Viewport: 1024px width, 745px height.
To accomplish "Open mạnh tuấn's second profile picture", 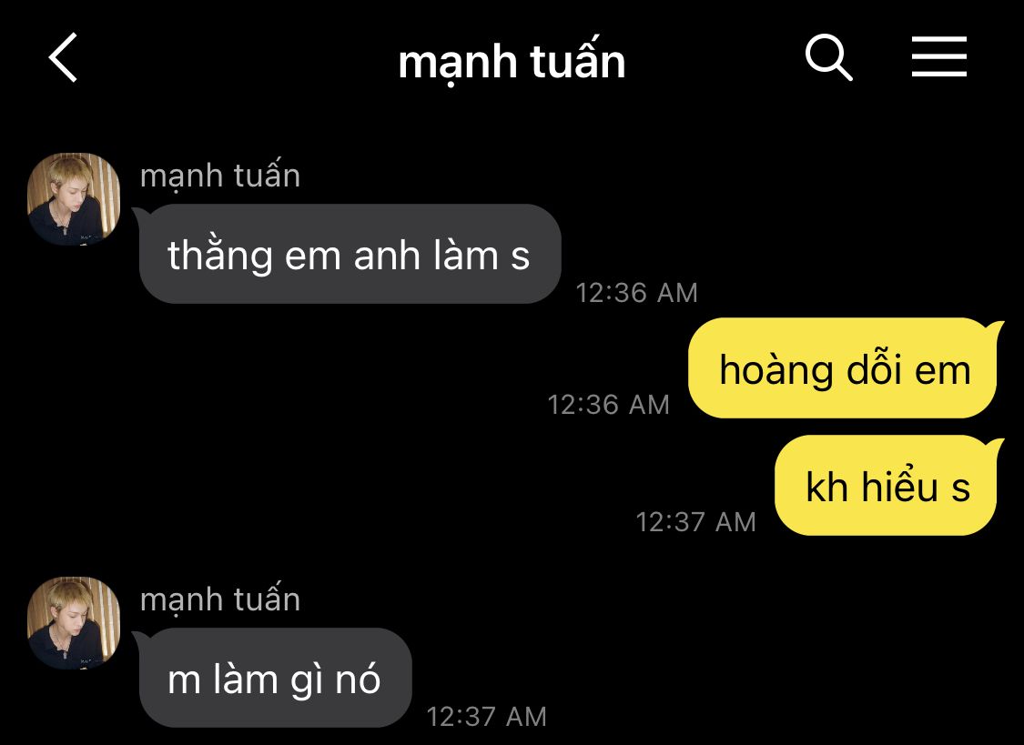I will click(x=74, y=623).
